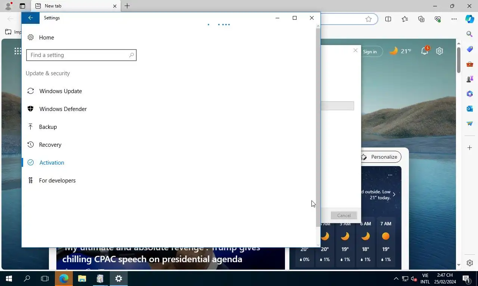
Task: Click the Settings window vertical scrollbar
Action: (318, 127)
